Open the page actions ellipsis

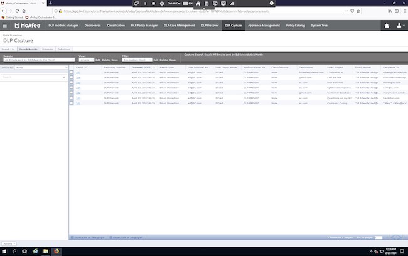(346, 11)
